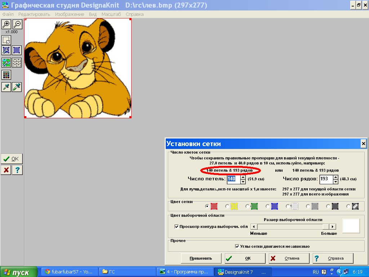
Task: Select the rectangular selection tool
Action: click(6, 40)
